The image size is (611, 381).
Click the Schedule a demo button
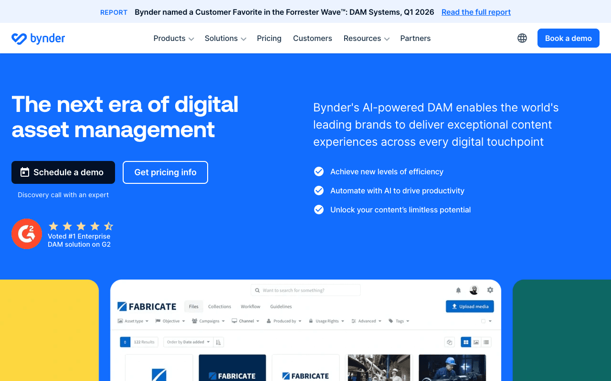point(63,172)
